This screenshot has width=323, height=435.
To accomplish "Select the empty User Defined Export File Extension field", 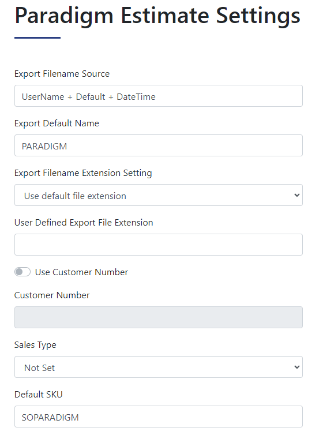I will coord(159,245).
